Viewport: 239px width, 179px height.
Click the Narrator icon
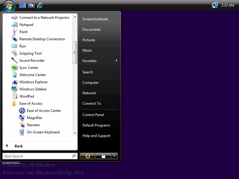point(22,125)
